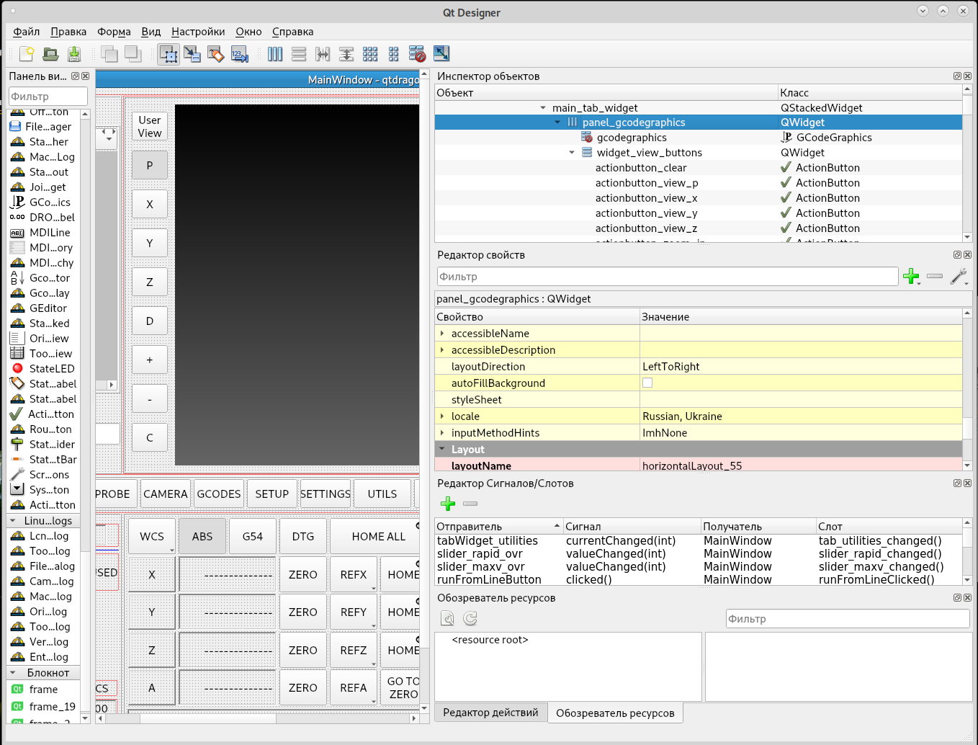Viewport: 978px width, 745px height.
Task: Click the REFX button in the form
Action: click(x=354, y=574)
